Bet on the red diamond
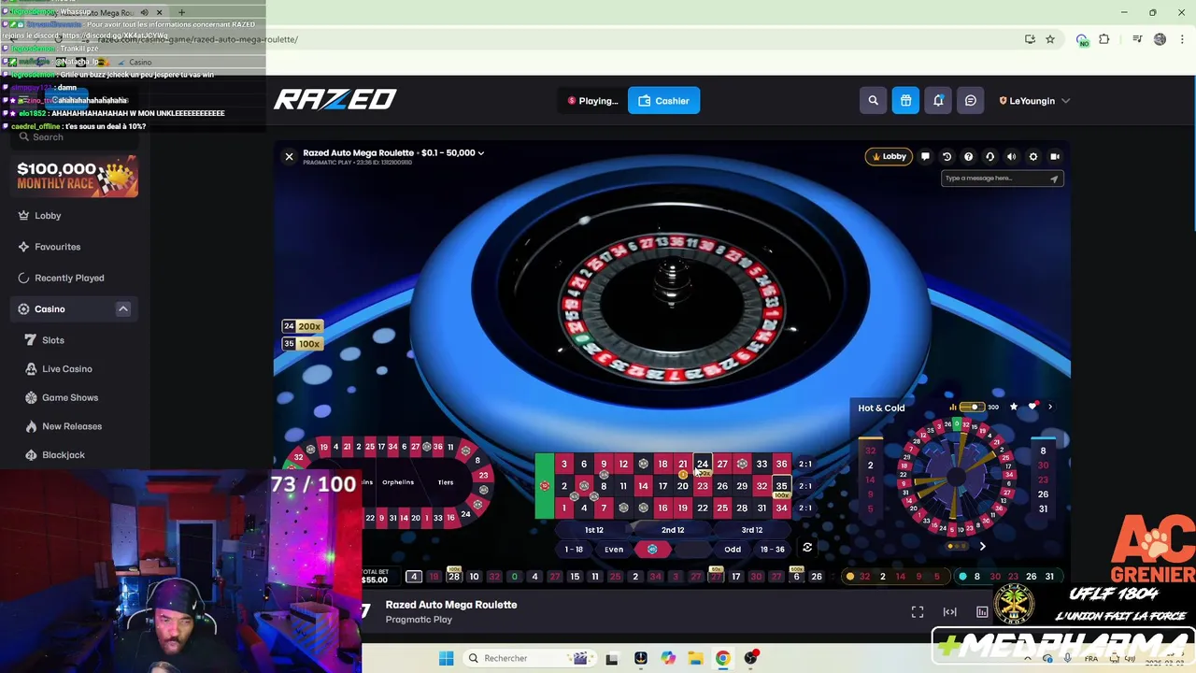Screen dimensions: 1196x673 (x=652, y=550)
